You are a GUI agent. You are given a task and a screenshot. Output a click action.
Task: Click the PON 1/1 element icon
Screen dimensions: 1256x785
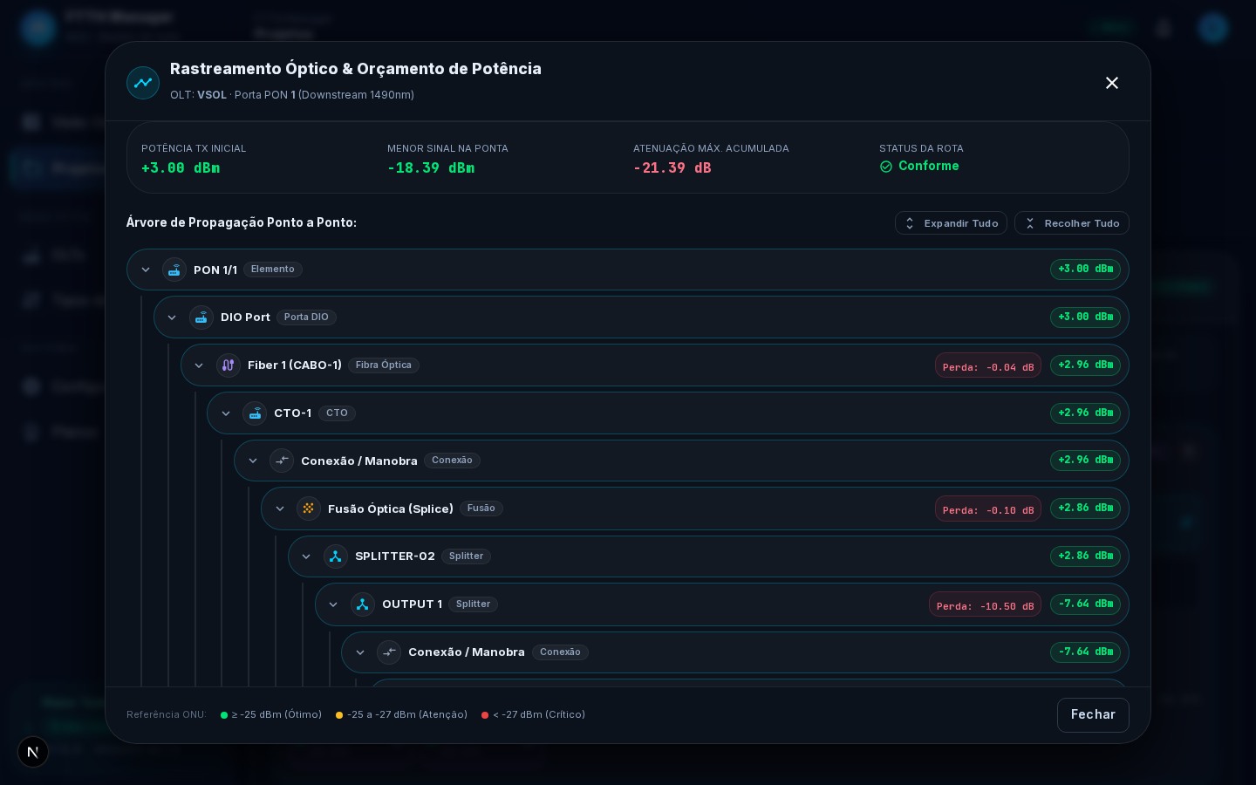pos(174,270)
